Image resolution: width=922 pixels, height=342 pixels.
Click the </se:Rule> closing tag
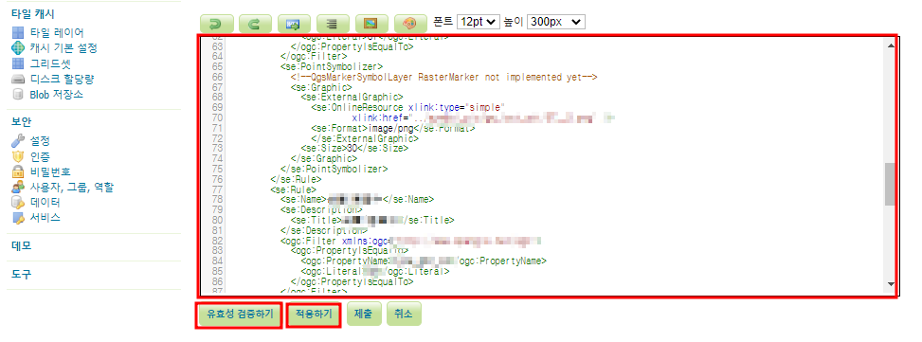click(x=296, y=179)
